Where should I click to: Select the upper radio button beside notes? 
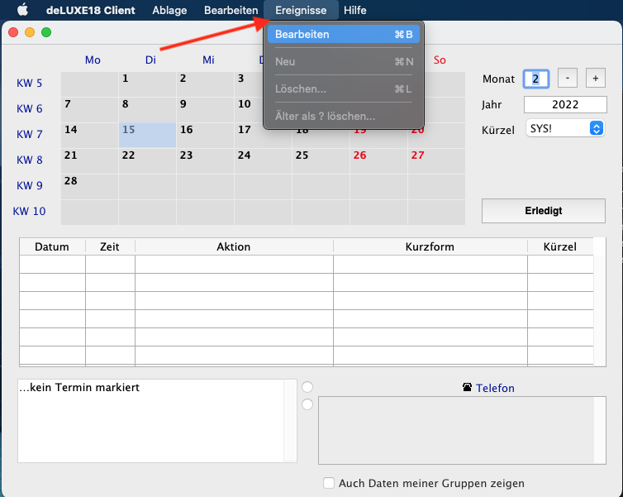pos(307,386)
